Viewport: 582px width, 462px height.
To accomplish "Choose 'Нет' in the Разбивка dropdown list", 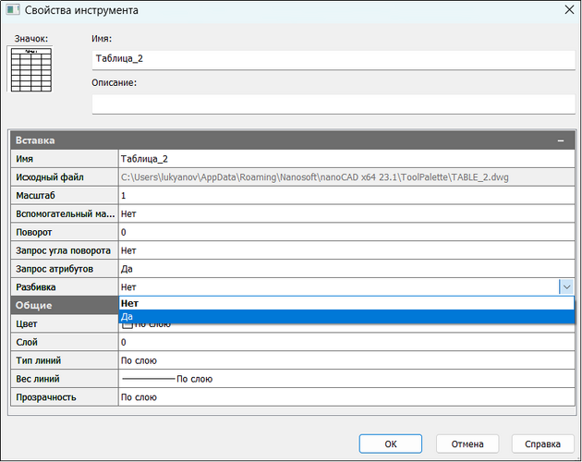I will [346, 303].
